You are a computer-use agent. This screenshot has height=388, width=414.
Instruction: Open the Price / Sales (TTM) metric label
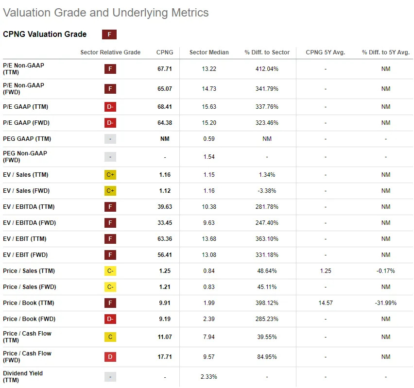(x=29, y=271)
